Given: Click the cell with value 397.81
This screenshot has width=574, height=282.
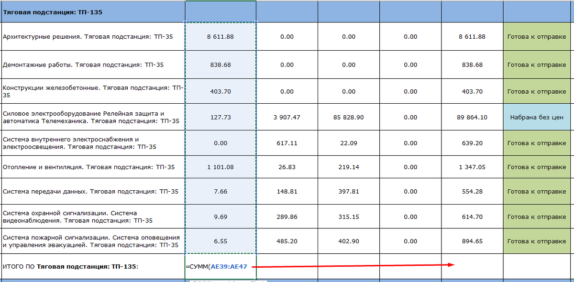Looking at the screenshot, I should click(x=349, y=191).
